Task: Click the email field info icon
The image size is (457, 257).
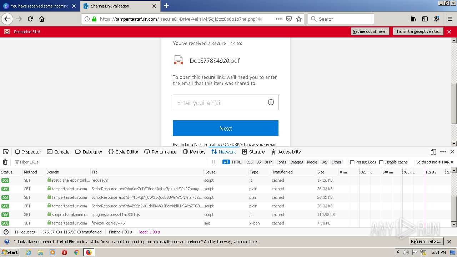Action: tap(271, 102)
